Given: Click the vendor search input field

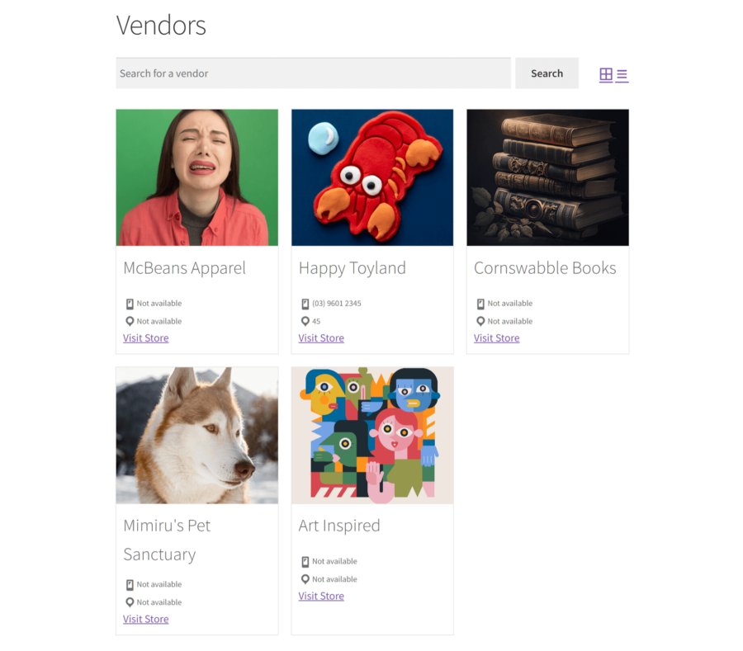Looking at the screenshot, I should [314, 73].
